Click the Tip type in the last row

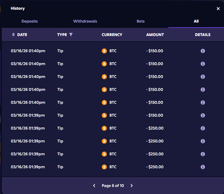click(x=60, y=167)
